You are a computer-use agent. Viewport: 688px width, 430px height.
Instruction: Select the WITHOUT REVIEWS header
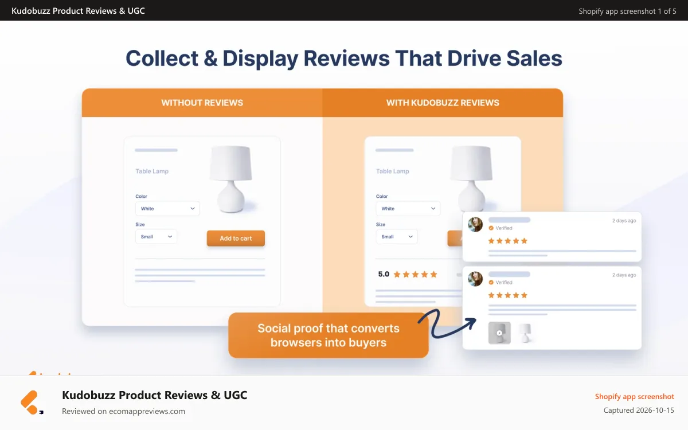[x=202, y=103]
